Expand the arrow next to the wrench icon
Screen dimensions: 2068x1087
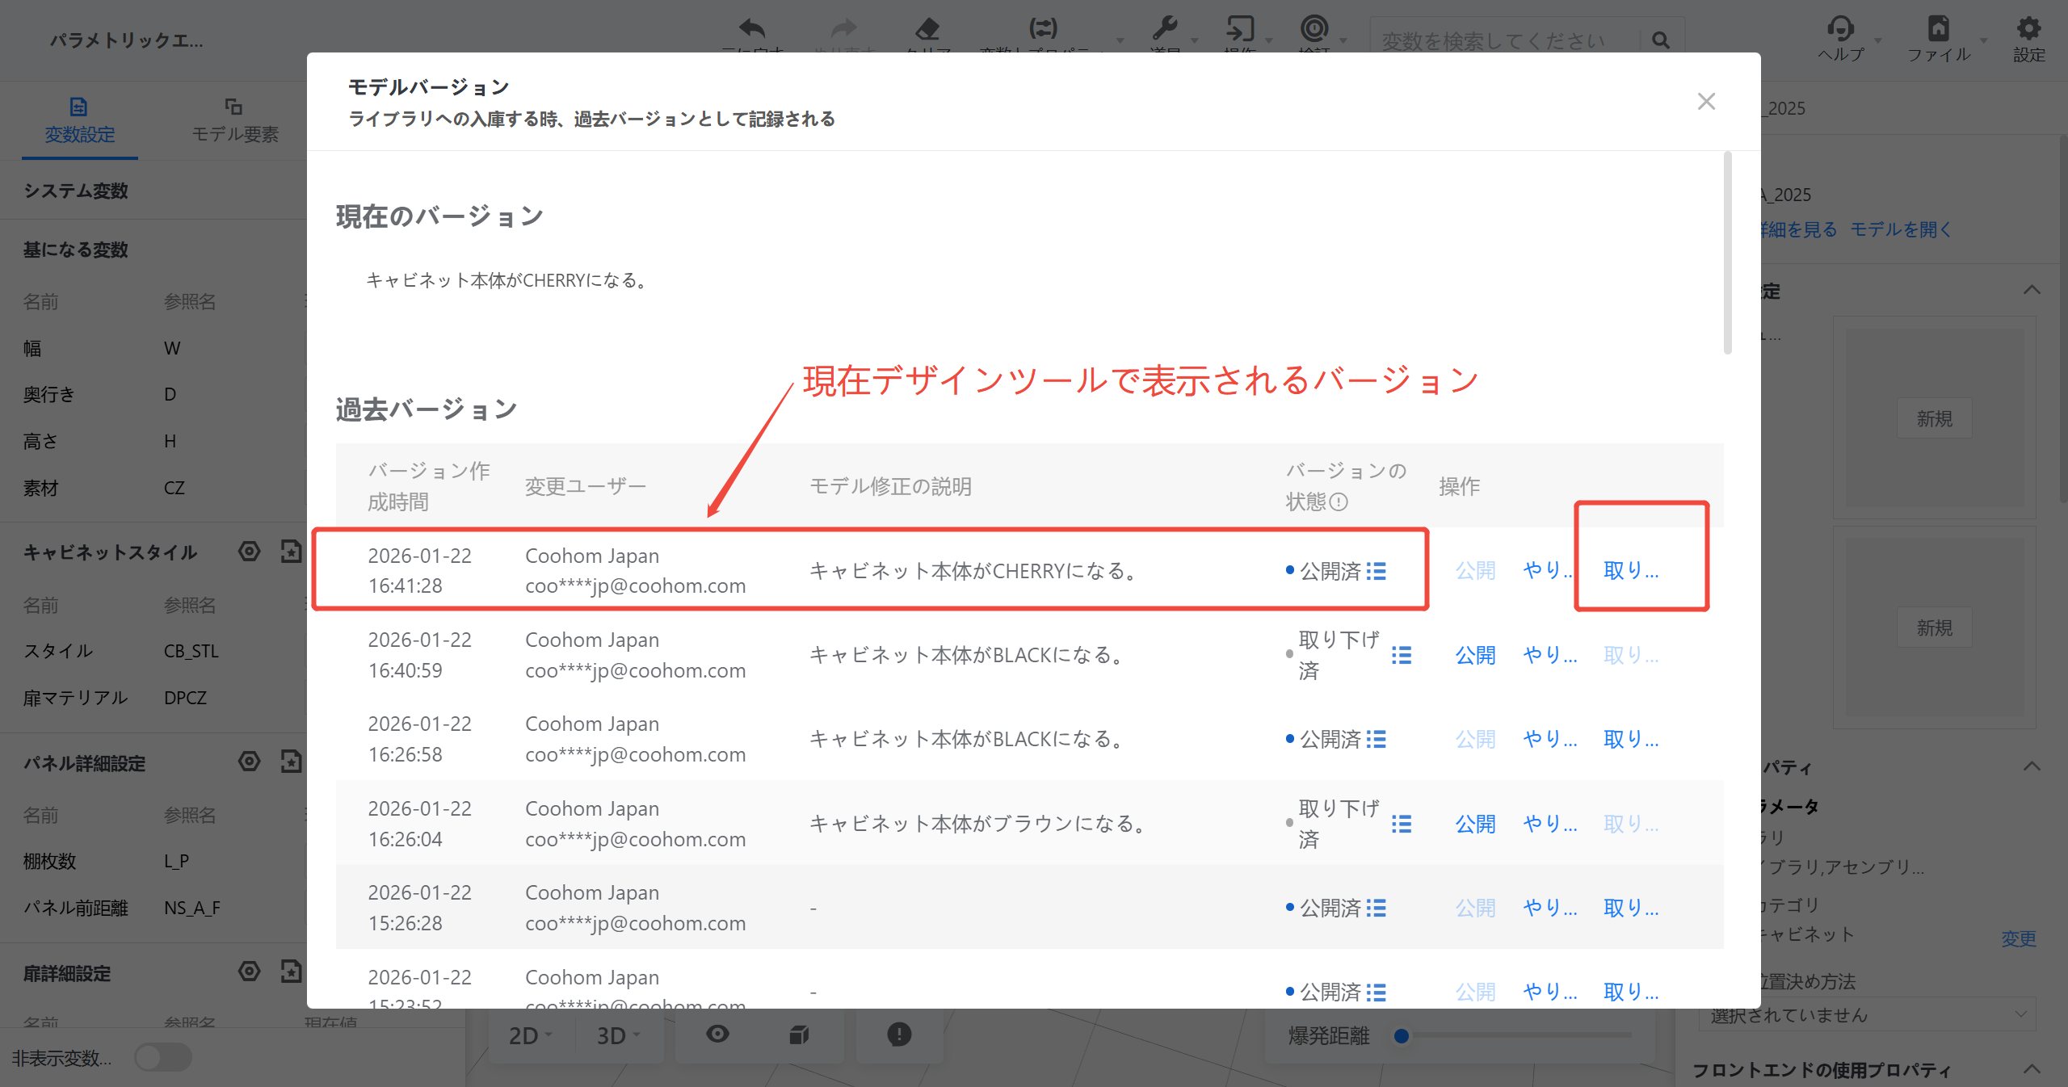[x=1195, y=40]
